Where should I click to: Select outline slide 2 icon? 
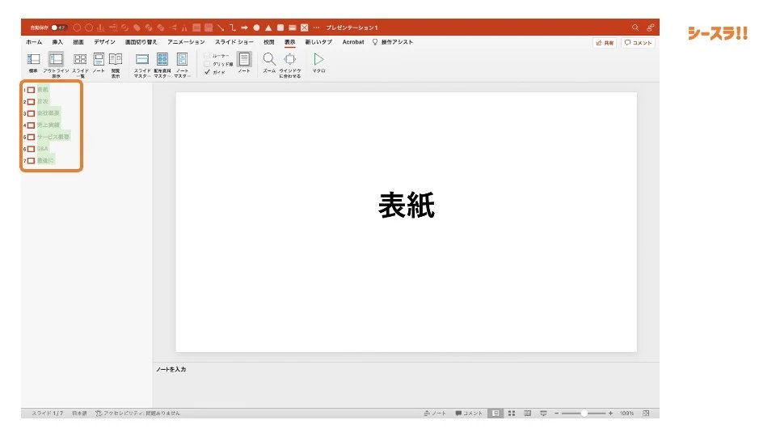(32, 102)
